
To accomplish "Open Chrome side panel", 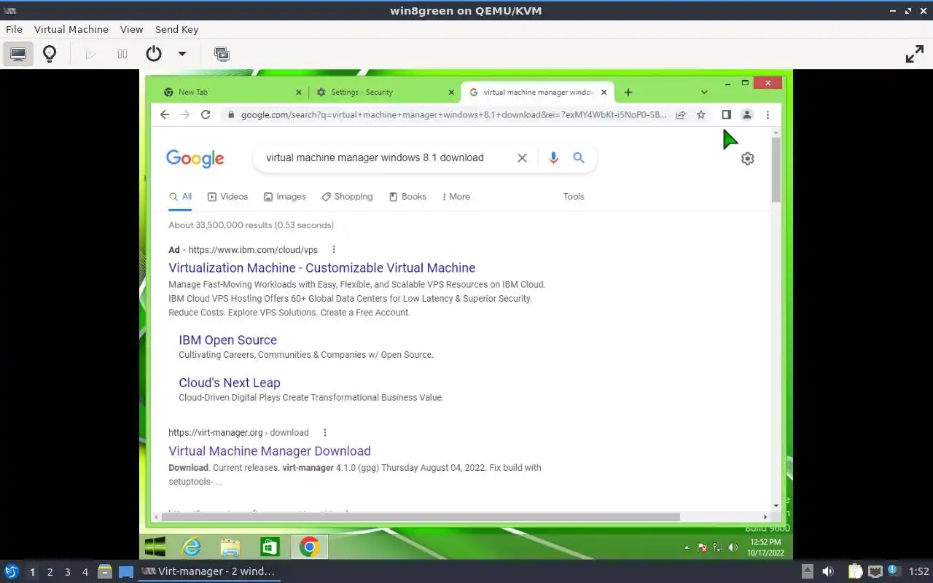I will pyautogui.click(x=726, y=114).
